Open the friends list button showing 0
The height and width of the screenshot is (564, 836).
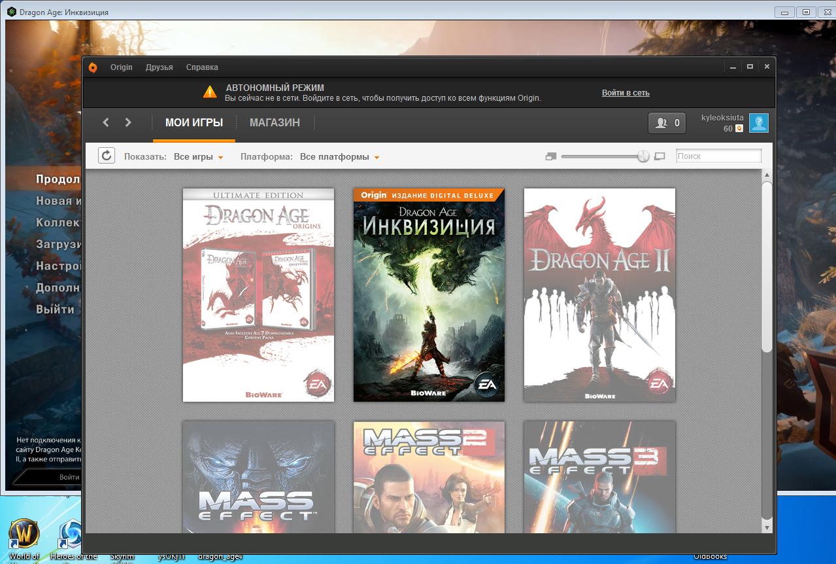pos(667,123)
